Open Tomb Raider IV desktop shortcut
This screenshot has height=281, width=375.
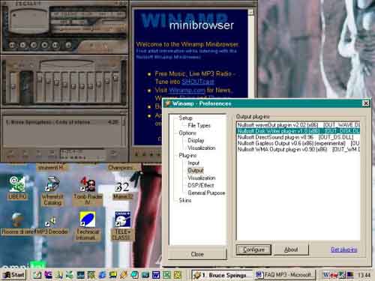pos(88,191)
